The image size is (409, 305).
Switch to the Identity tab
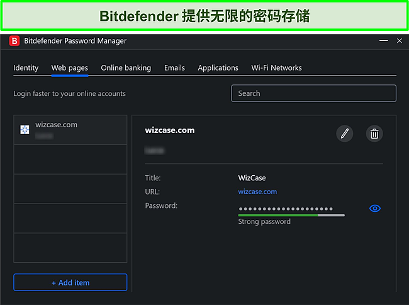(x=26, y=68)
